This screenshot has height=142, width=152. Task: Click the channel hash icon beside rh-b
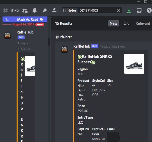click(x=5, y=10)
